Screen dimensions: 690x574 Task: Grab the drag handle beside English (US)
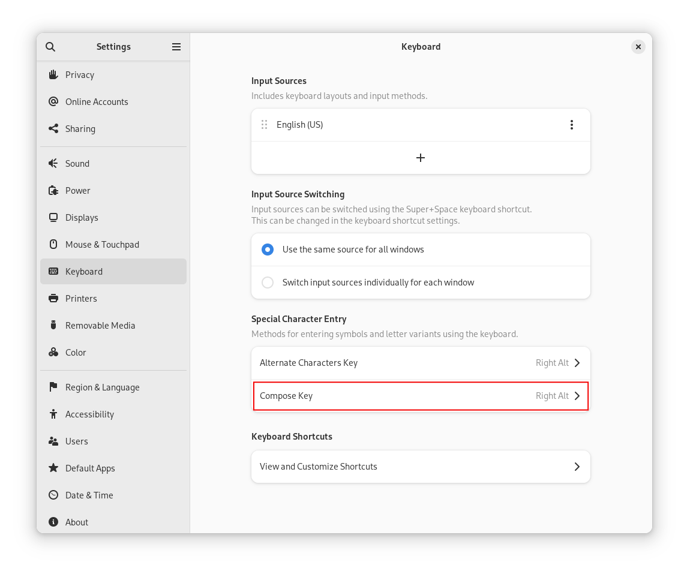pyautogui.click(x=264, y=125)
